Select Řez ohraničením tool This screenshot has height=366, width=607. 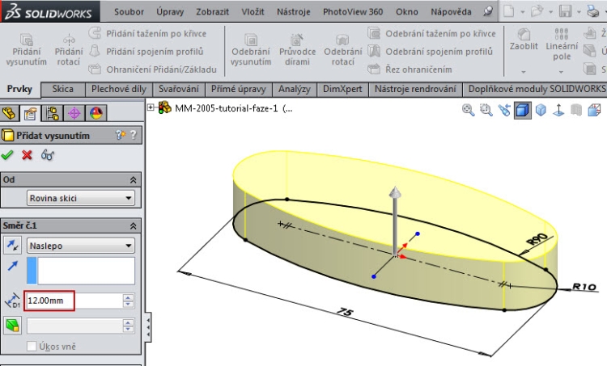click(x=410, y=69)
